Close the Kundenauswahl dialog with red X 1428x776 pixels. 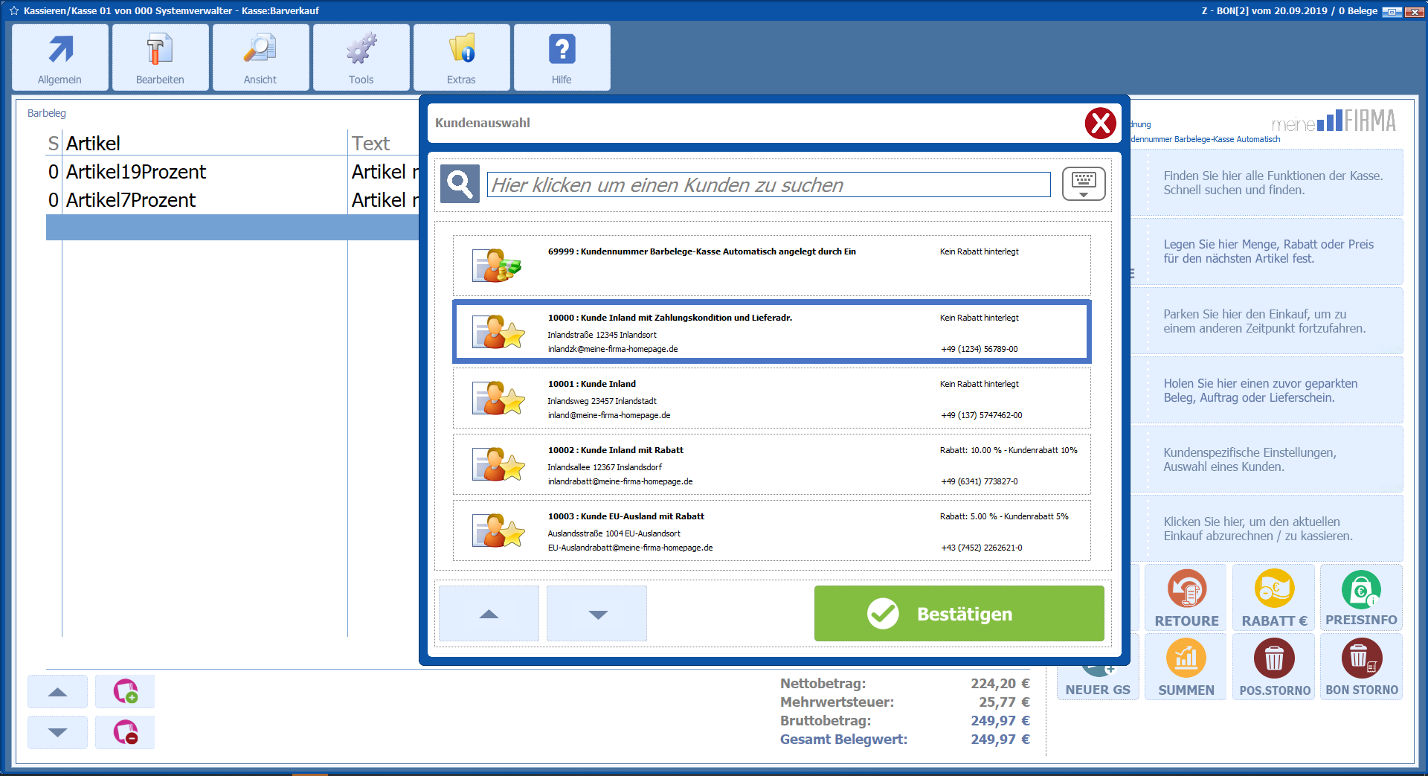[1100, 124]
